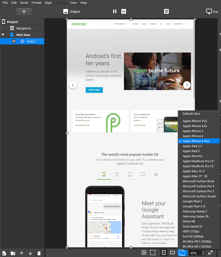Click the globe icon of Web 1
Viewport: 221px width, 257px height.
(x=22, y=41)
